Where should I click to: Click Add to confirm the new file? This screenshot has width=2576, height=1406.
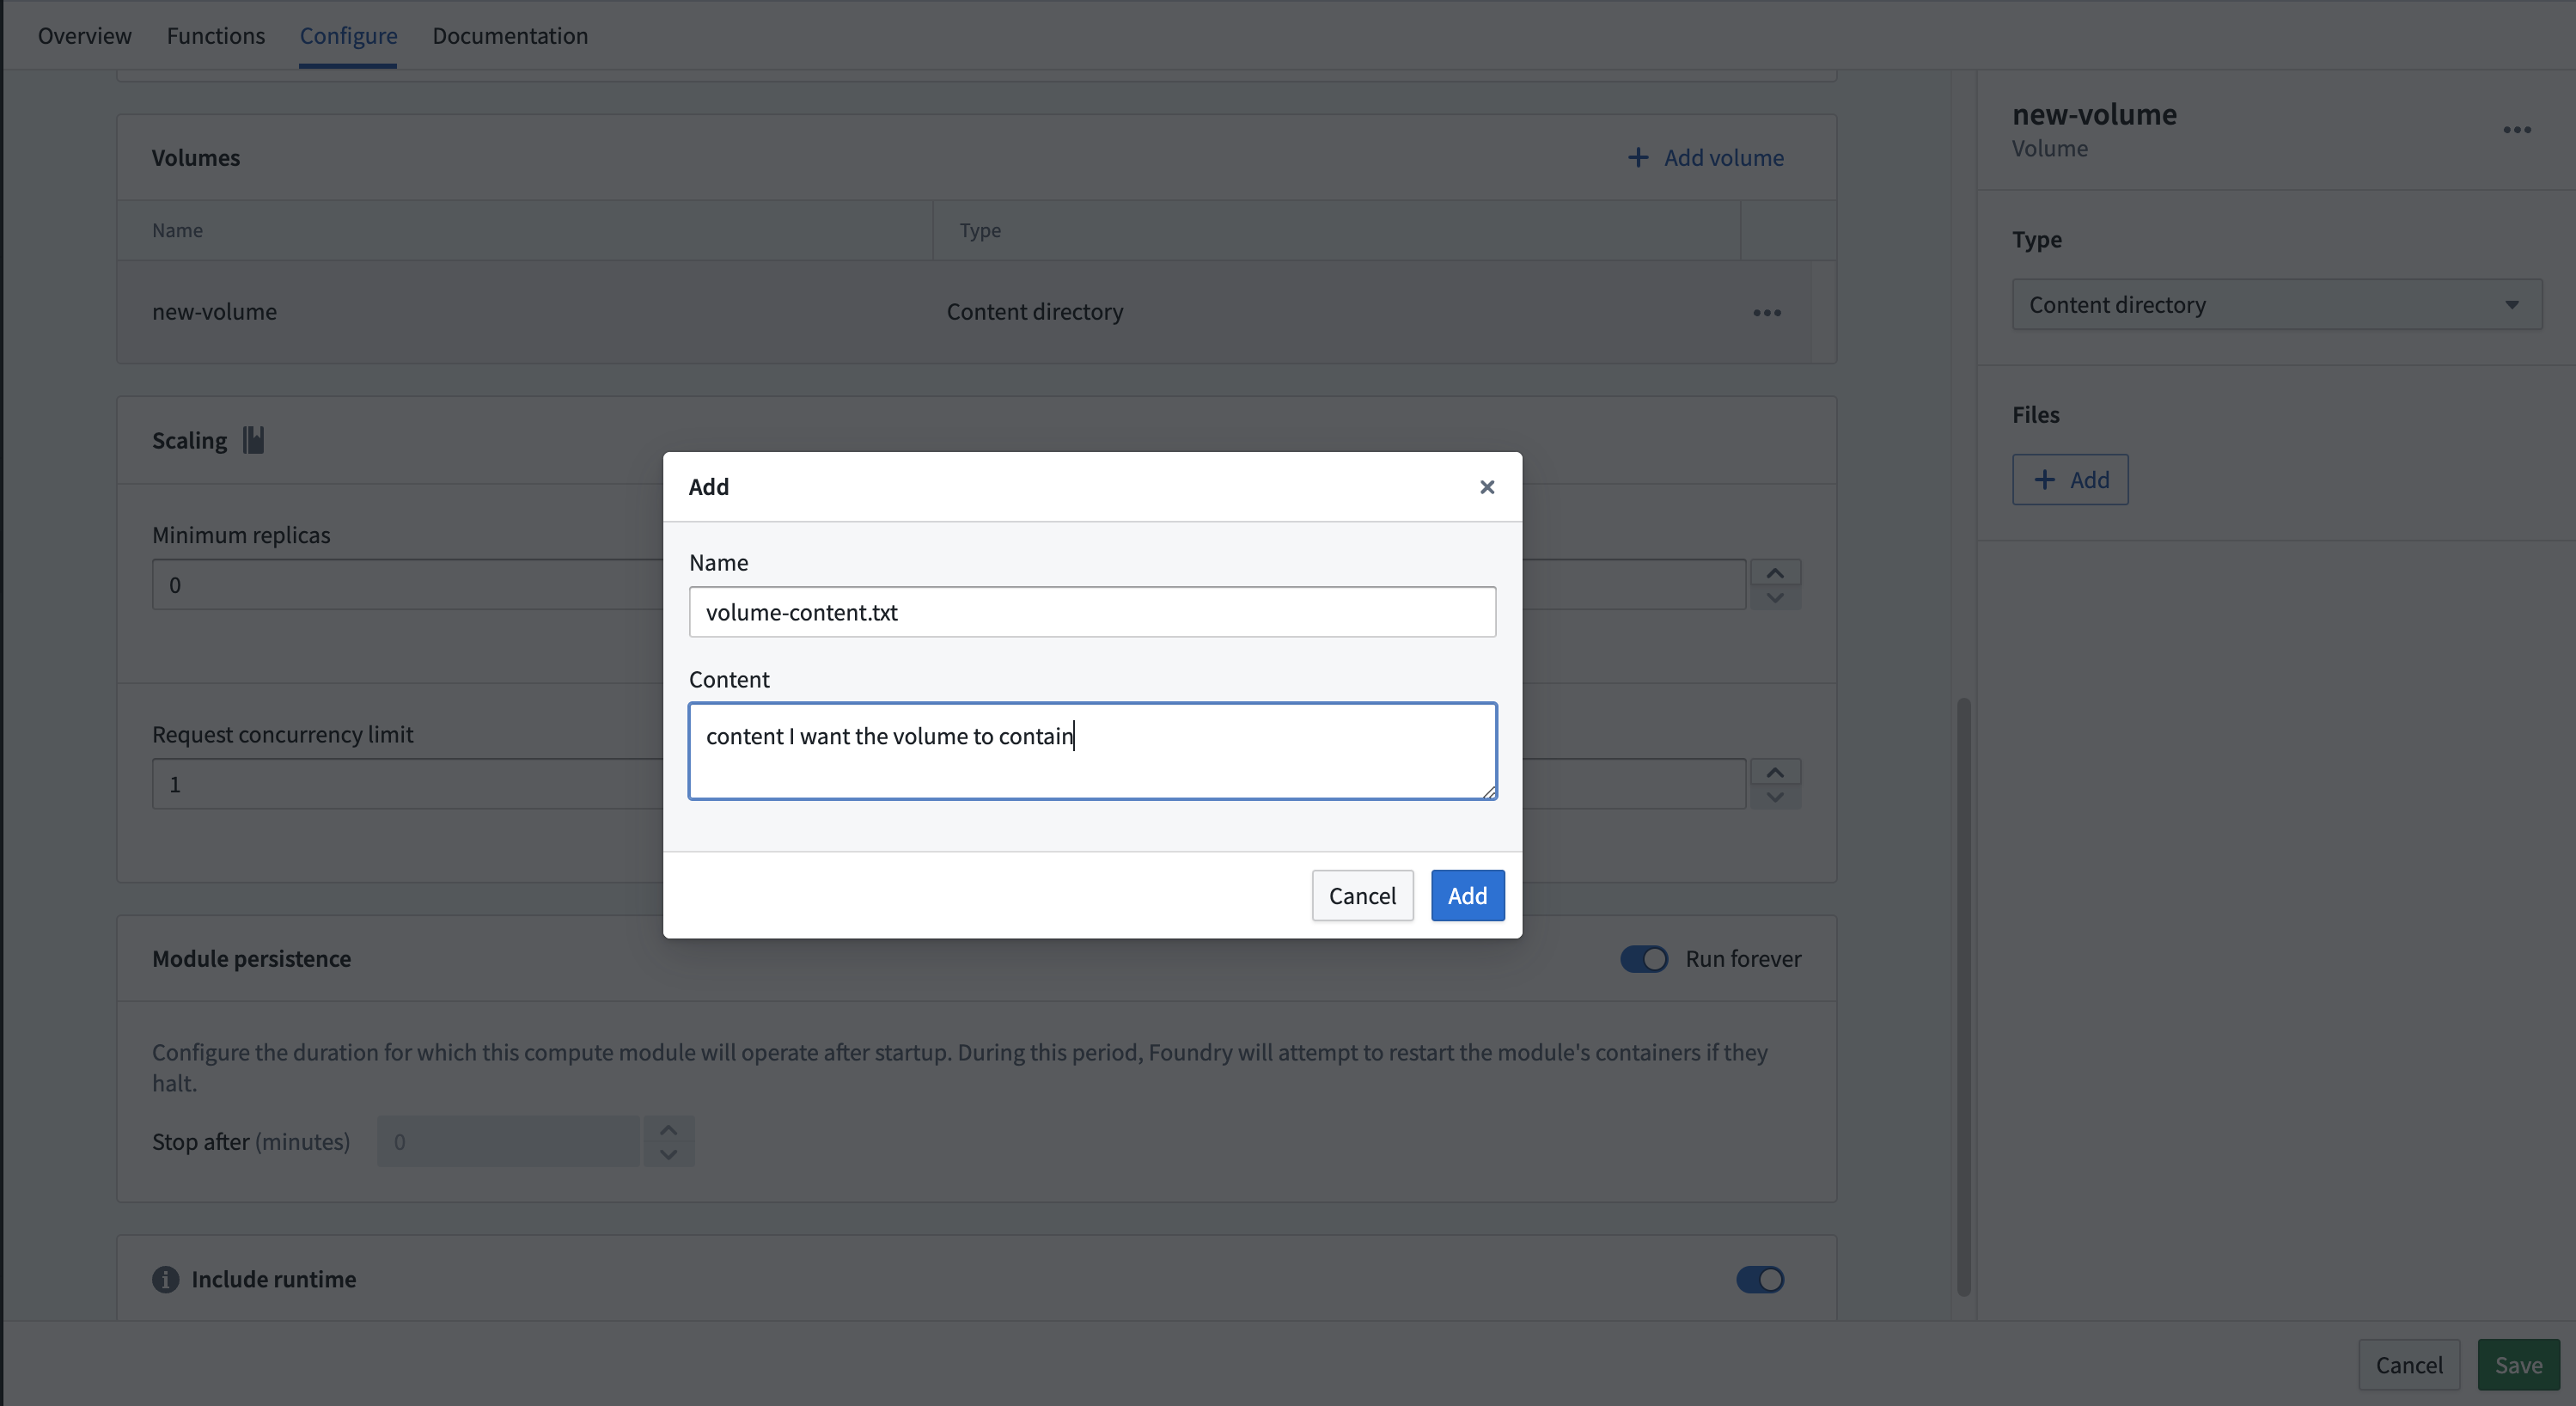(x=1466, y=895)
